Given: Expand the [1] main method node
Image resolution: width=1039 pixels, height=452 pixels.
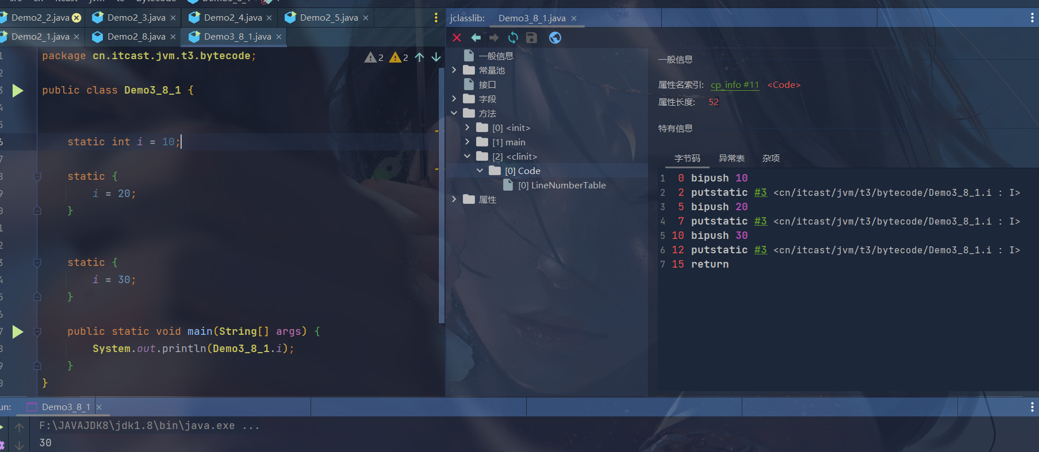Looking at the screenshot, I should 467,142.
